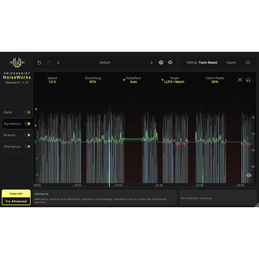Click the No analysis running status
259x259 pixels.
point(197,198)
